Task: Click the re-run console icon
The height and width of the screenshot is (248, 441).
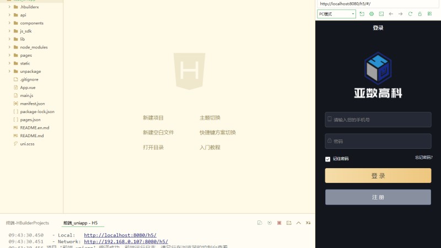Action: click(260, 223)
